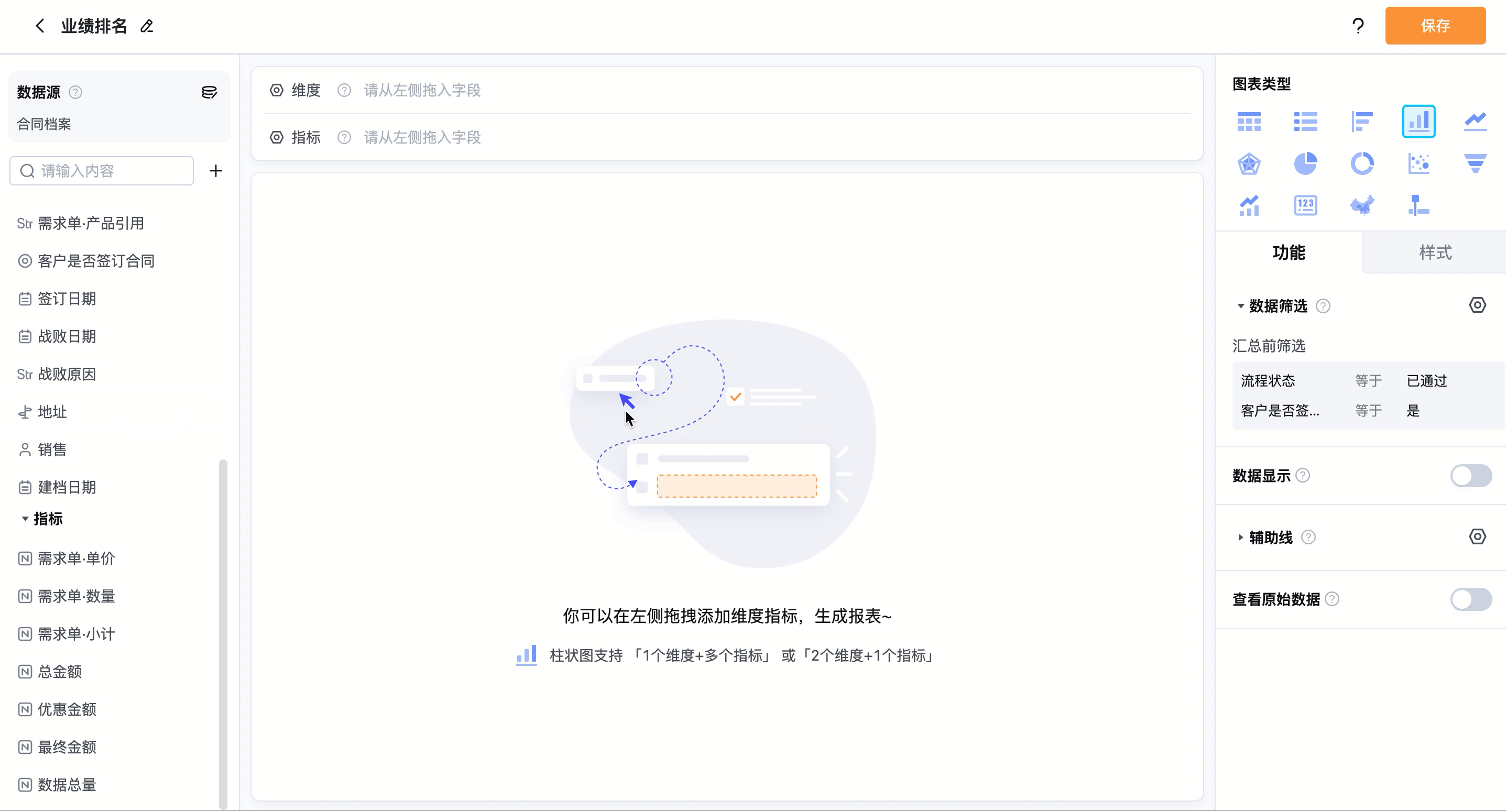Select the radar chart type icon
This screenshot has width=1506, height=811.
tap(1249, 164)
